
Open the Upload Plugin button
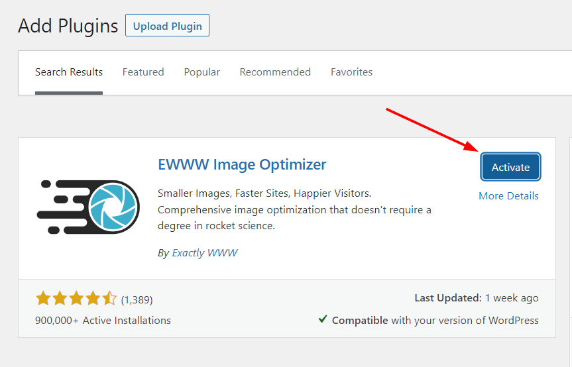pyautogui.click(x=167, y=26)
